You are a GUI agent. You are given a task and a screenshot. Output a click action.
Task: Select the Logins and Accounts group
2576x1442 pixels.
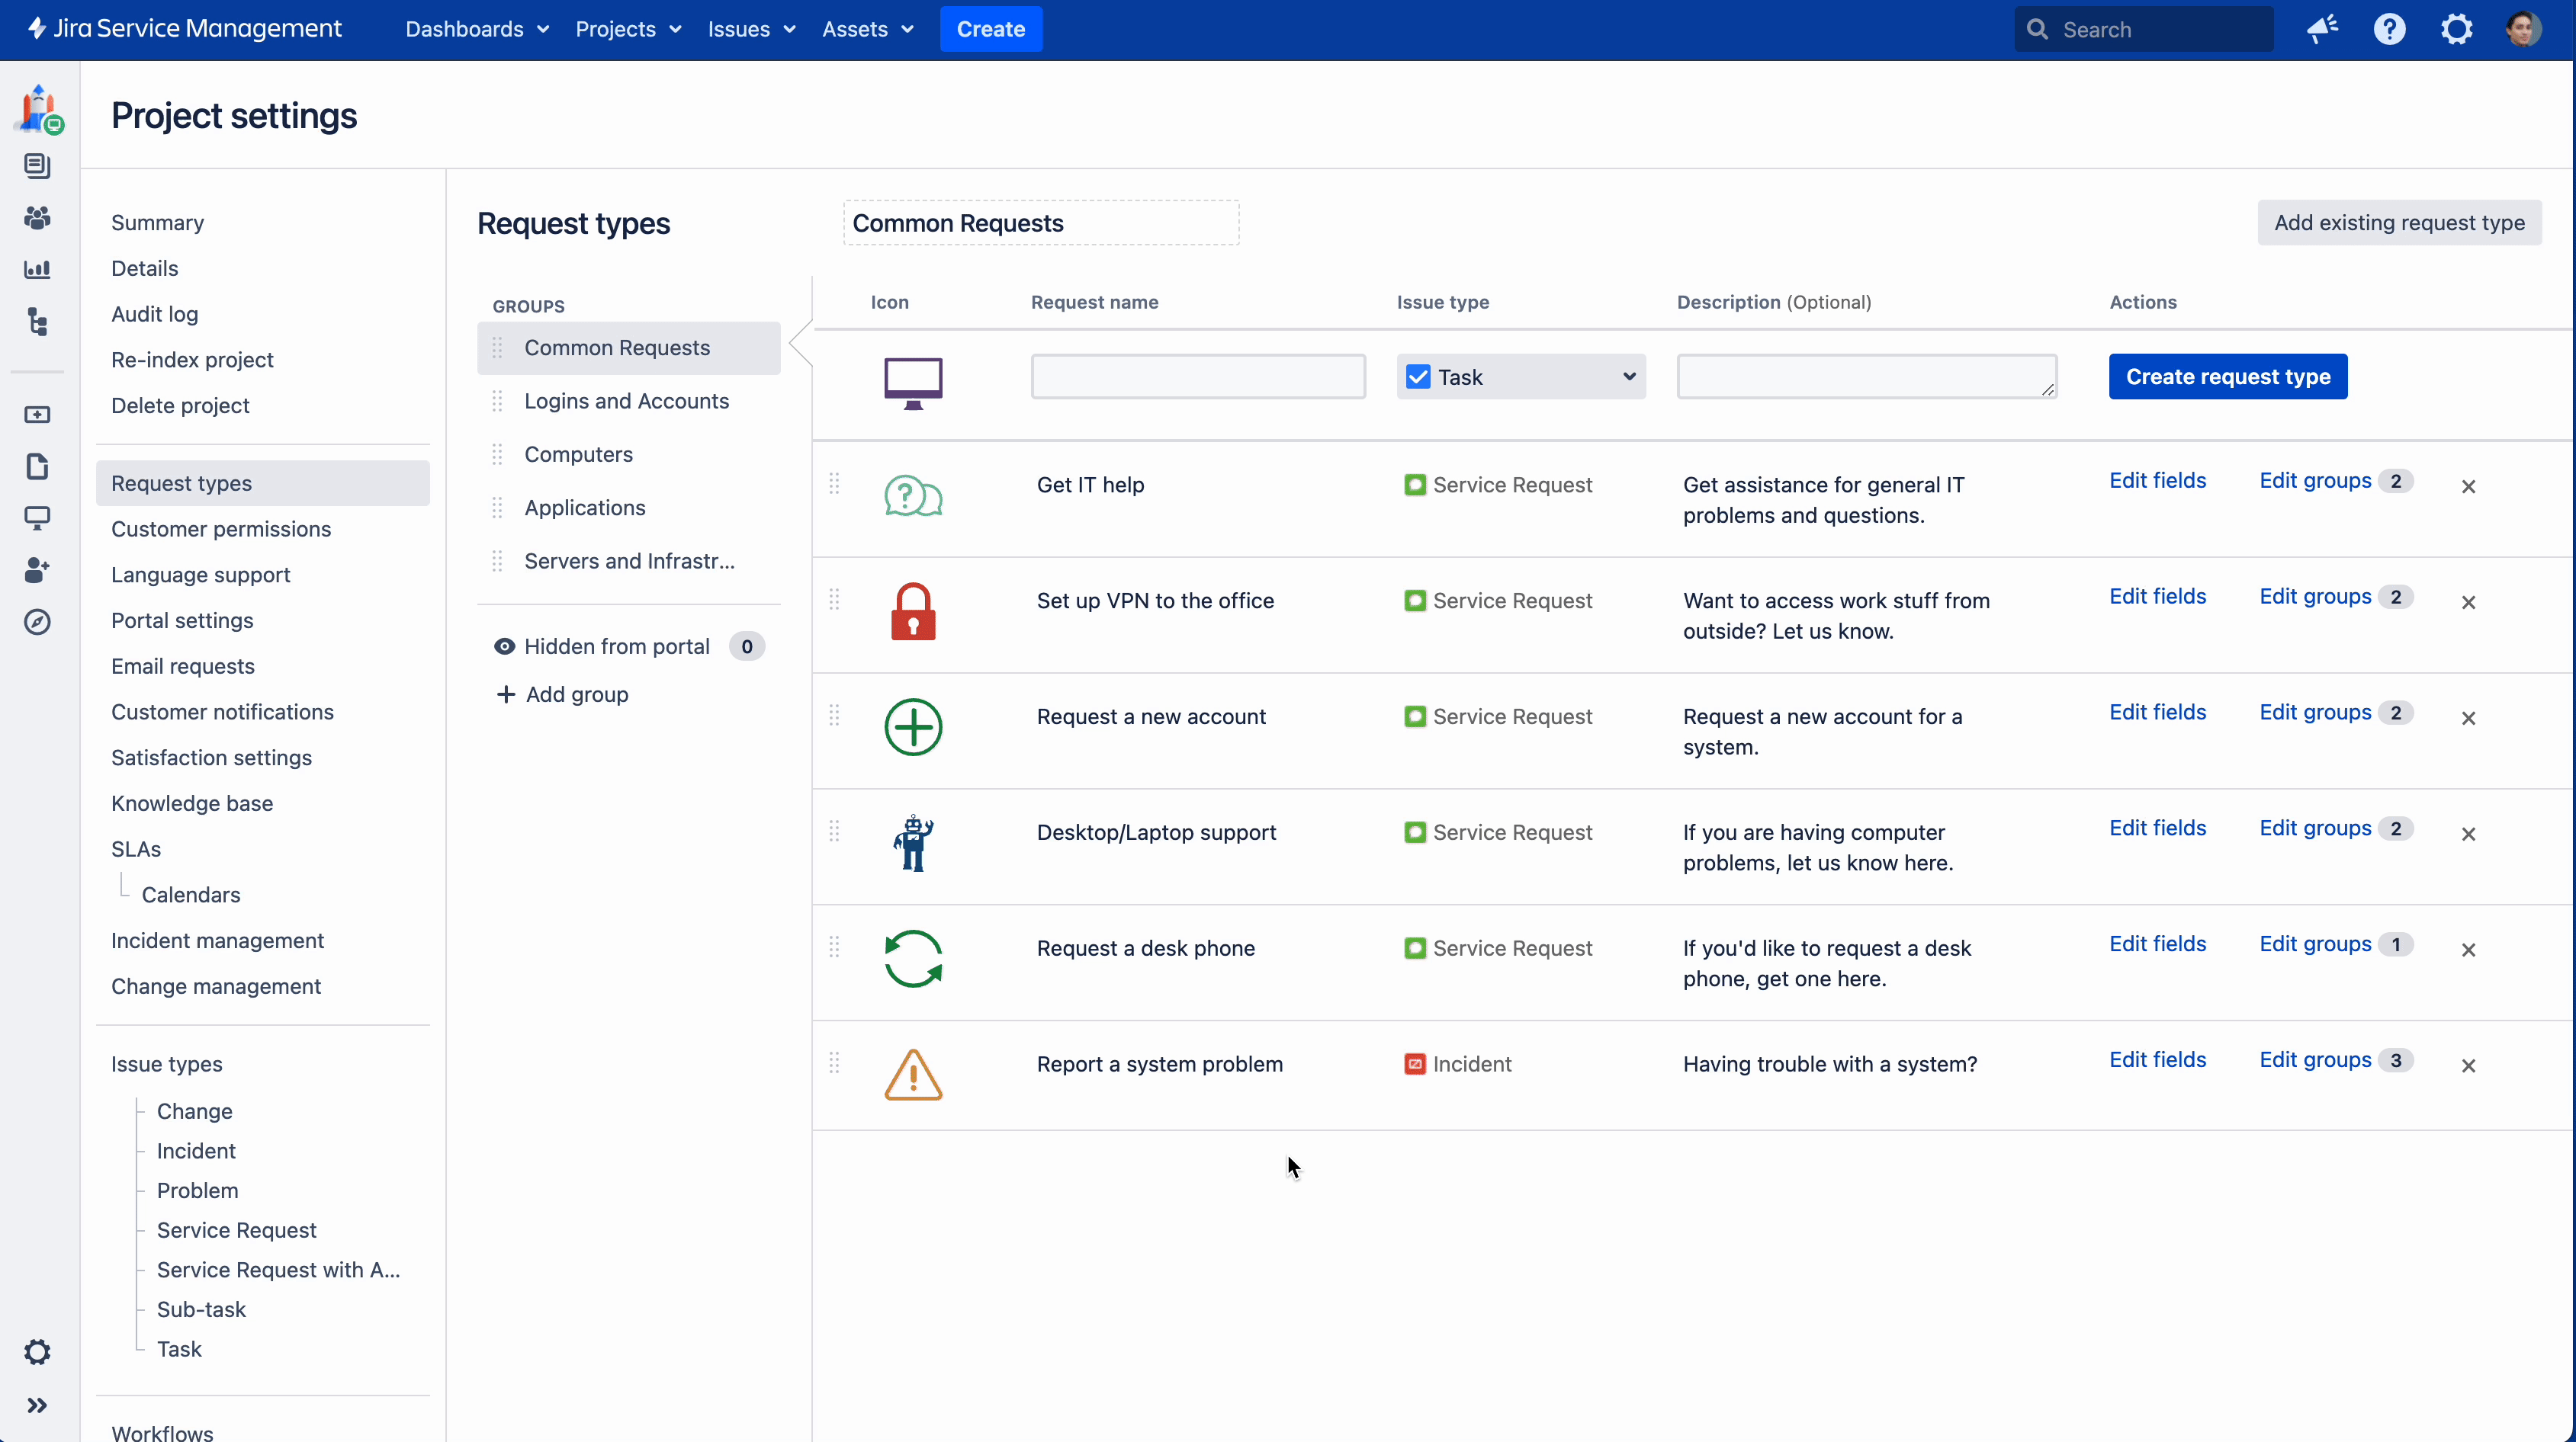coord(626,401)
